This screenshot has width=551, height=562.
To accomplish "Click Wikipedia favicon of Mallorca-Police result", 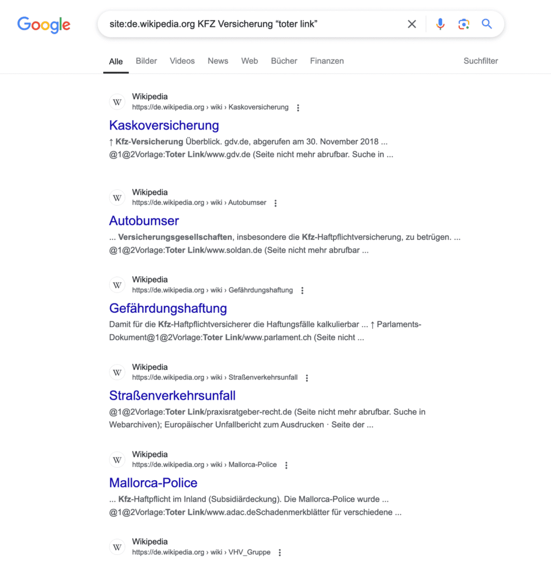I will 117,459.
